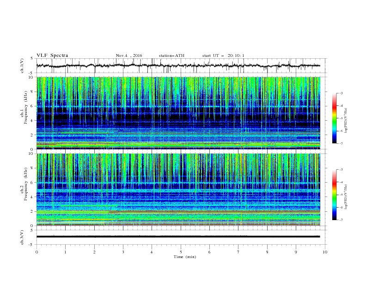Click the ch.1 voltage waveform trace
The width and height of the screenshot is (366, 283).
178,66
